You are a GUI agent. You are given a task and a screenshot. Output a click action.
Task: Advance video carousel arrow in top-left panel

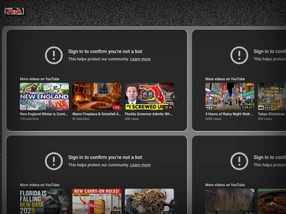coord(174,97)
